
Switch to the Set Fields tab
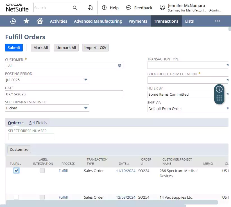coord(38,123)
